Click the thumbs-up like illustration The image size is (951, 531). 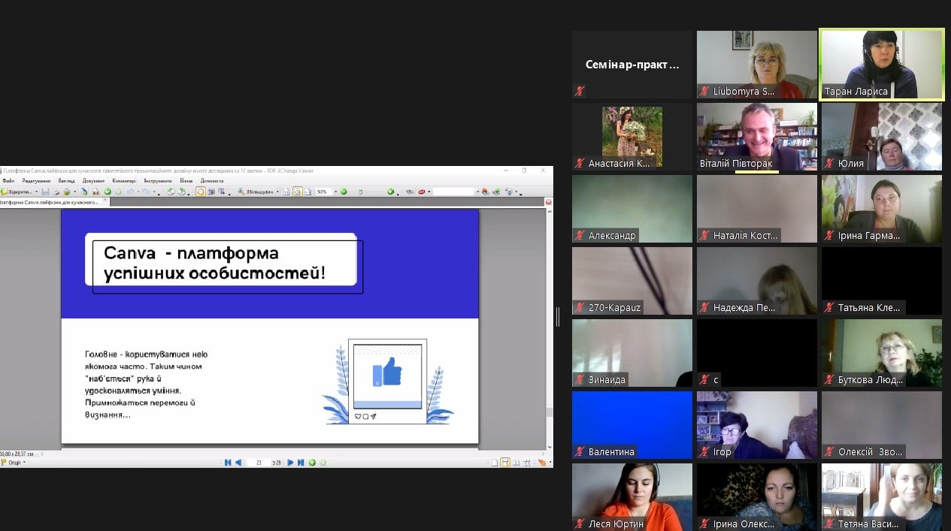coord(388,373)
